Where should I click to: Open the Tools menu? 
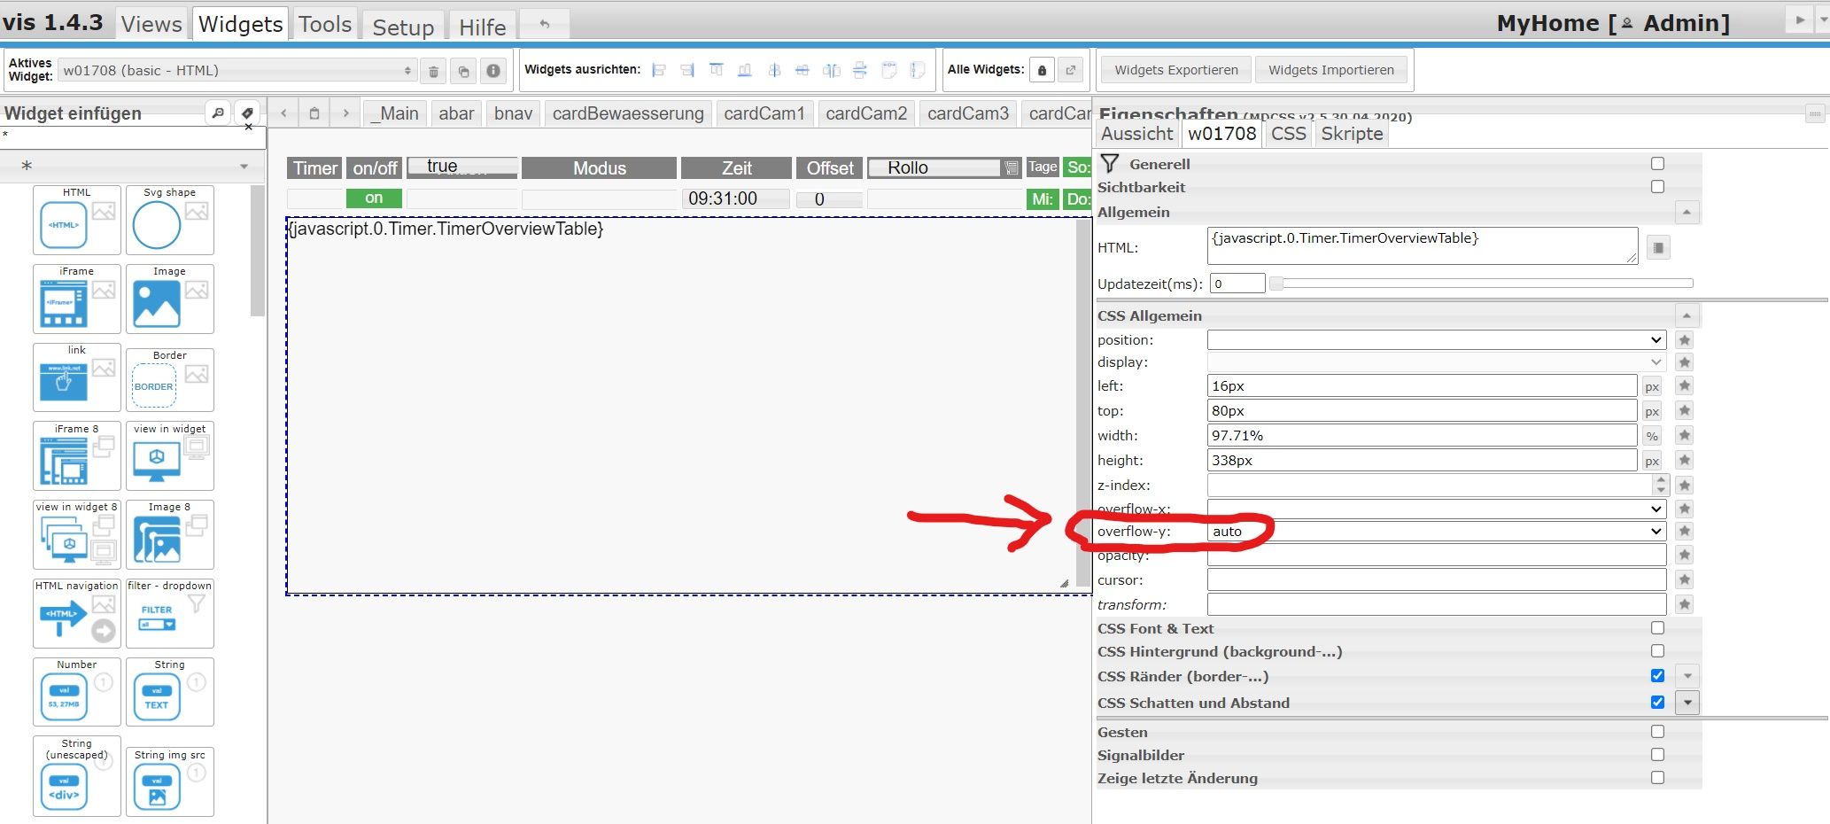pos(325,24)
